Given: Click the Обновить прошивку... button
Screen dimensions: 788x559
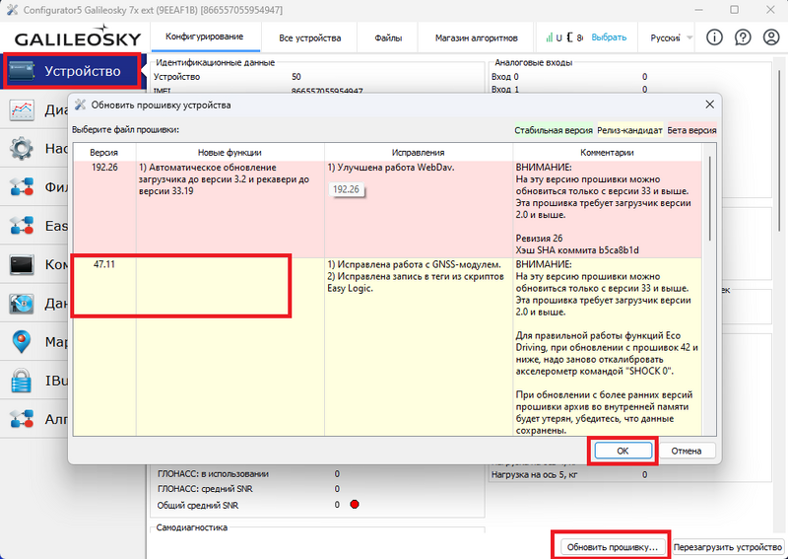Looking at the screenshot, I should click(x=612, y=547).
